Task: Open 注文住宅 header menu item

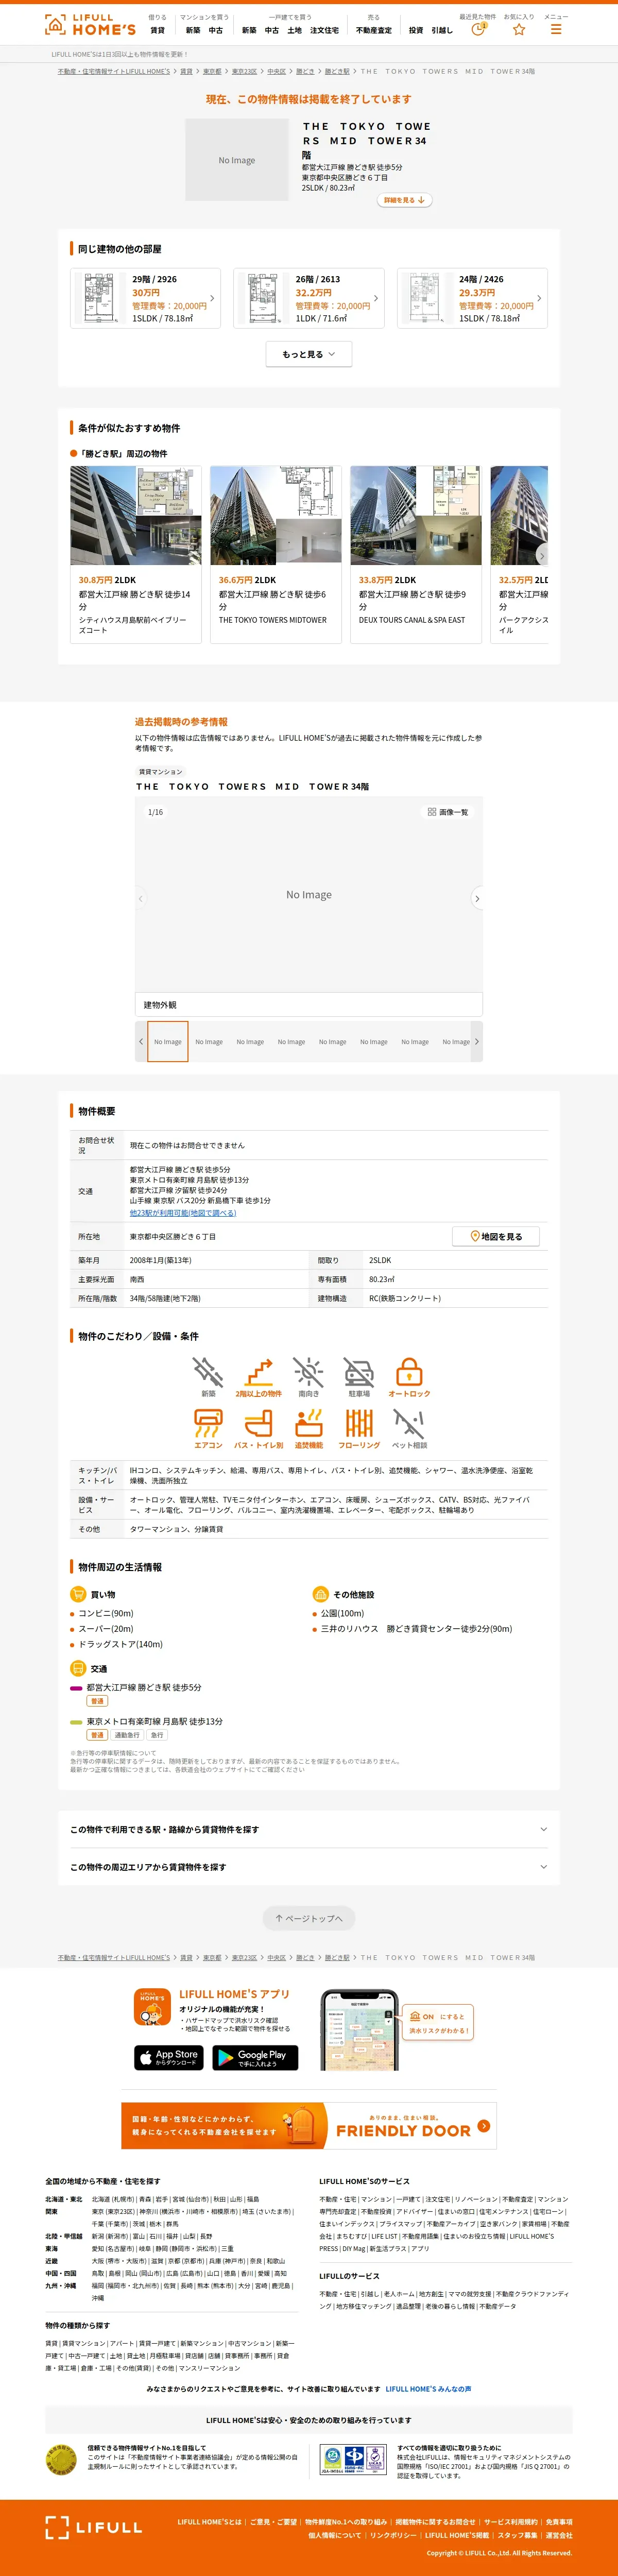Action: (324, 30)
